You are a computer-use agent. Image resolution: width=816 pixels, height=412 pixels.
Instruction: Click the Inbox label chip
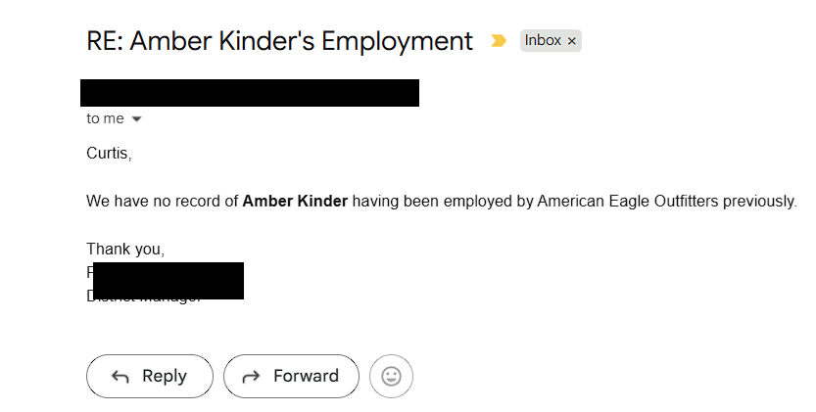click(551, 40)
